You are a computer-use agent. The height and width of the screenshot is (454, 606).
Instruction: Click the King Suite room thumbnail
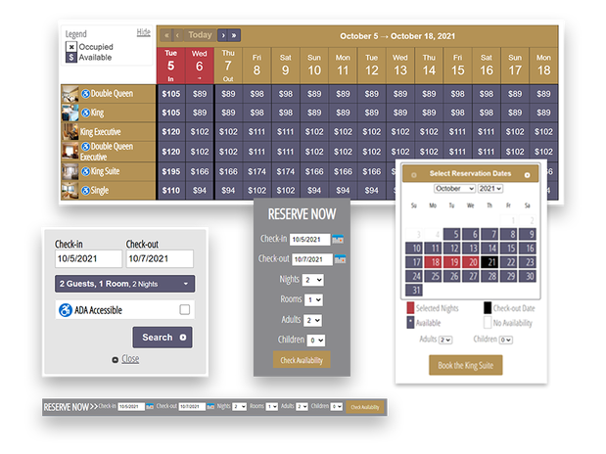tap(70, 170)
